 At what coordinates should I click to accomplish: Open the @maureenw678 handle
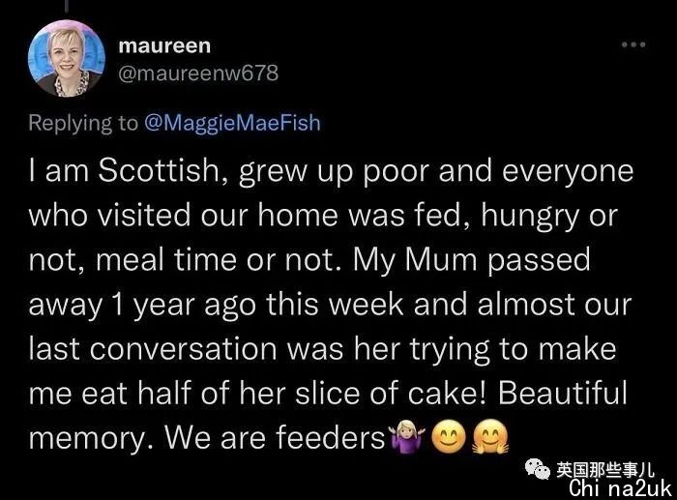point(198,73)
